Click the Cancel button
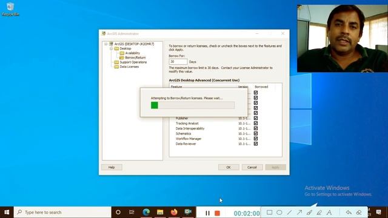 [252, 167]
